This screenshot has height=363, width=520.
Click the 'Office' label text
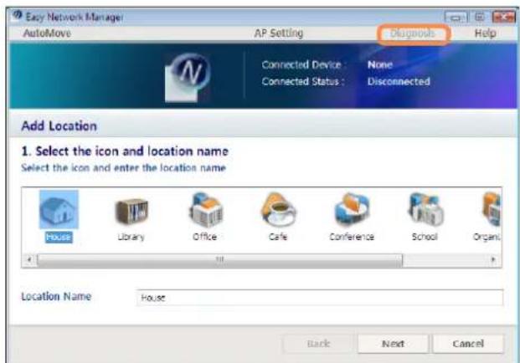205,237
